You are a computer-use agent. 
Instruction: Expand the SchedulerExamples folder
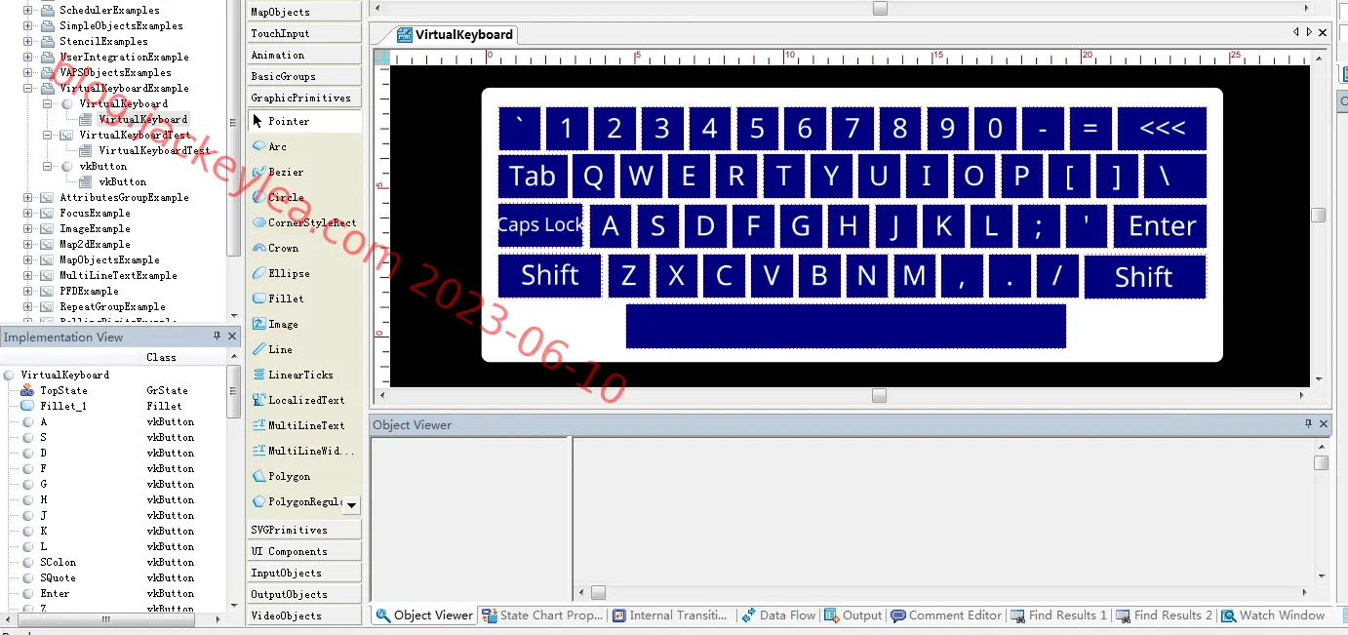click(x=28, y=10)
